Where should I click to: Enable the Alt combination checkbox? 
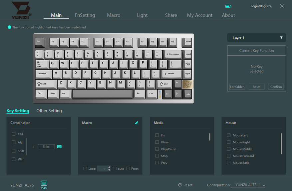click(x=14, y=142)
